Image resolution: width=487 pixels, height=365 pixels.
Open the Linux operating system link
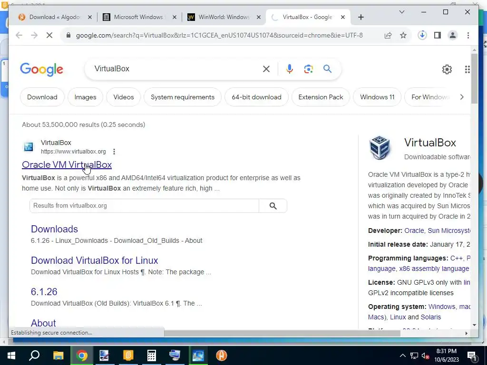point(398,317)
